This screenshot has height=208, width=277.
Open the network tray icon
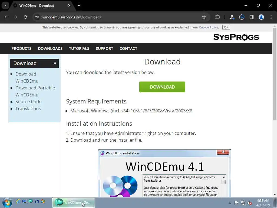point(243,203)
